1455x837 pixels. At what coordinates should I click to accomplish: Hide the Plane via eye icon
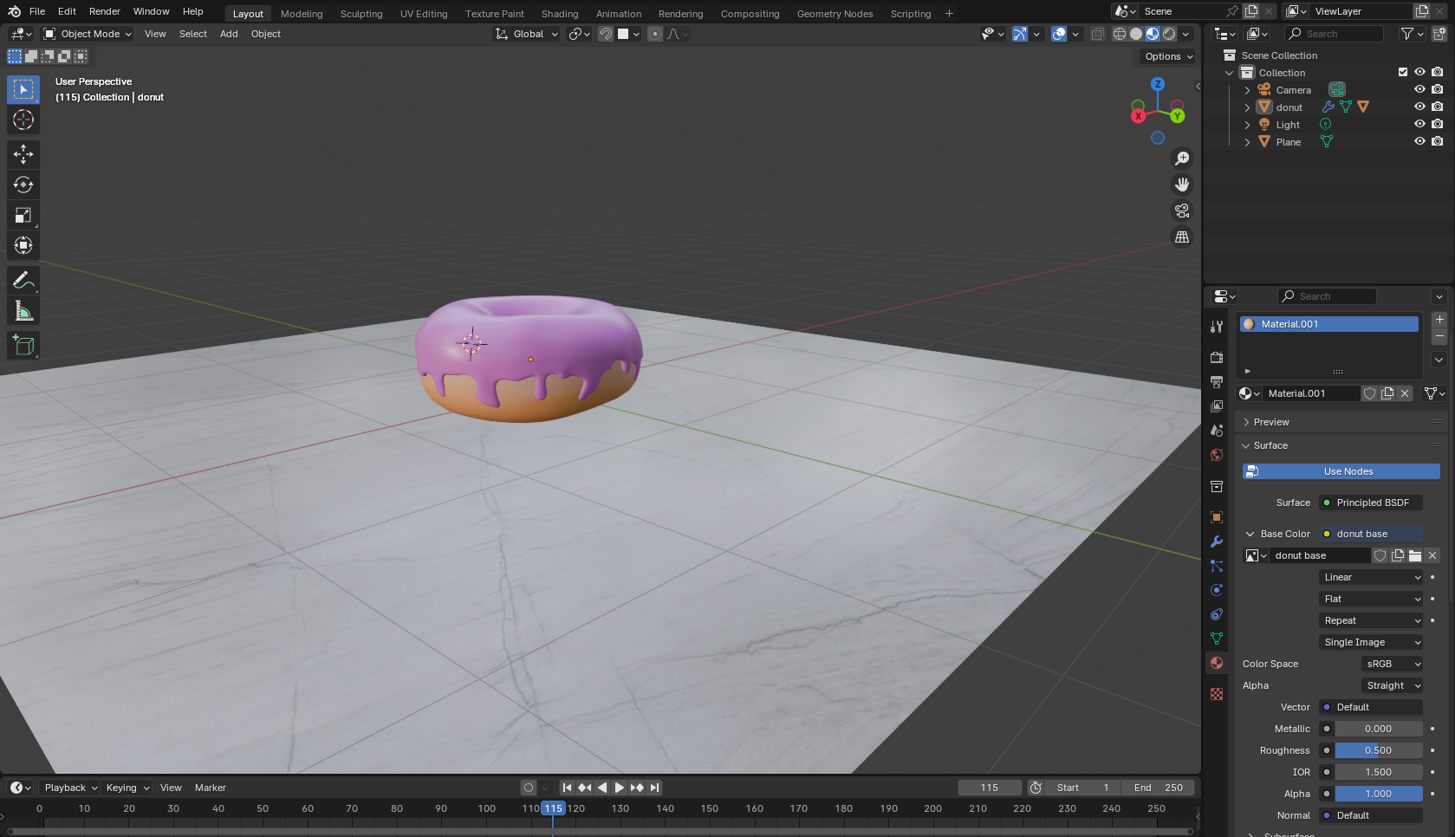(1419, 141)
